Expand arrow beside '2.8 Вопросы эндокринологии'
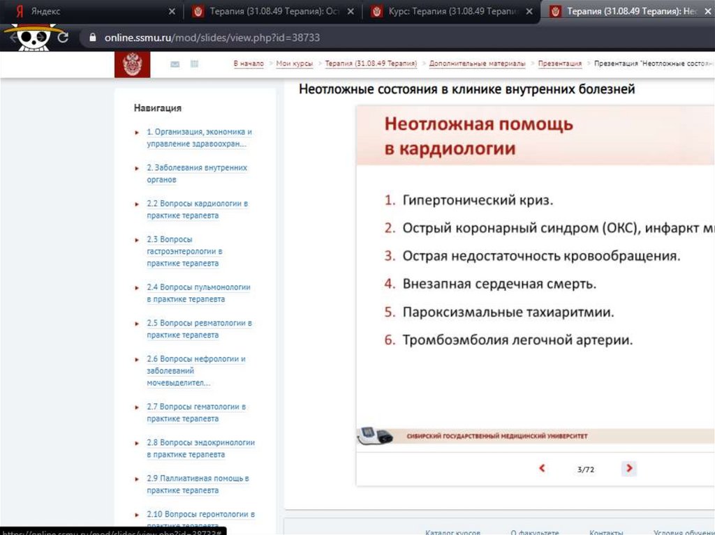This screenshot has width=715, height=535. pos(137,444)
